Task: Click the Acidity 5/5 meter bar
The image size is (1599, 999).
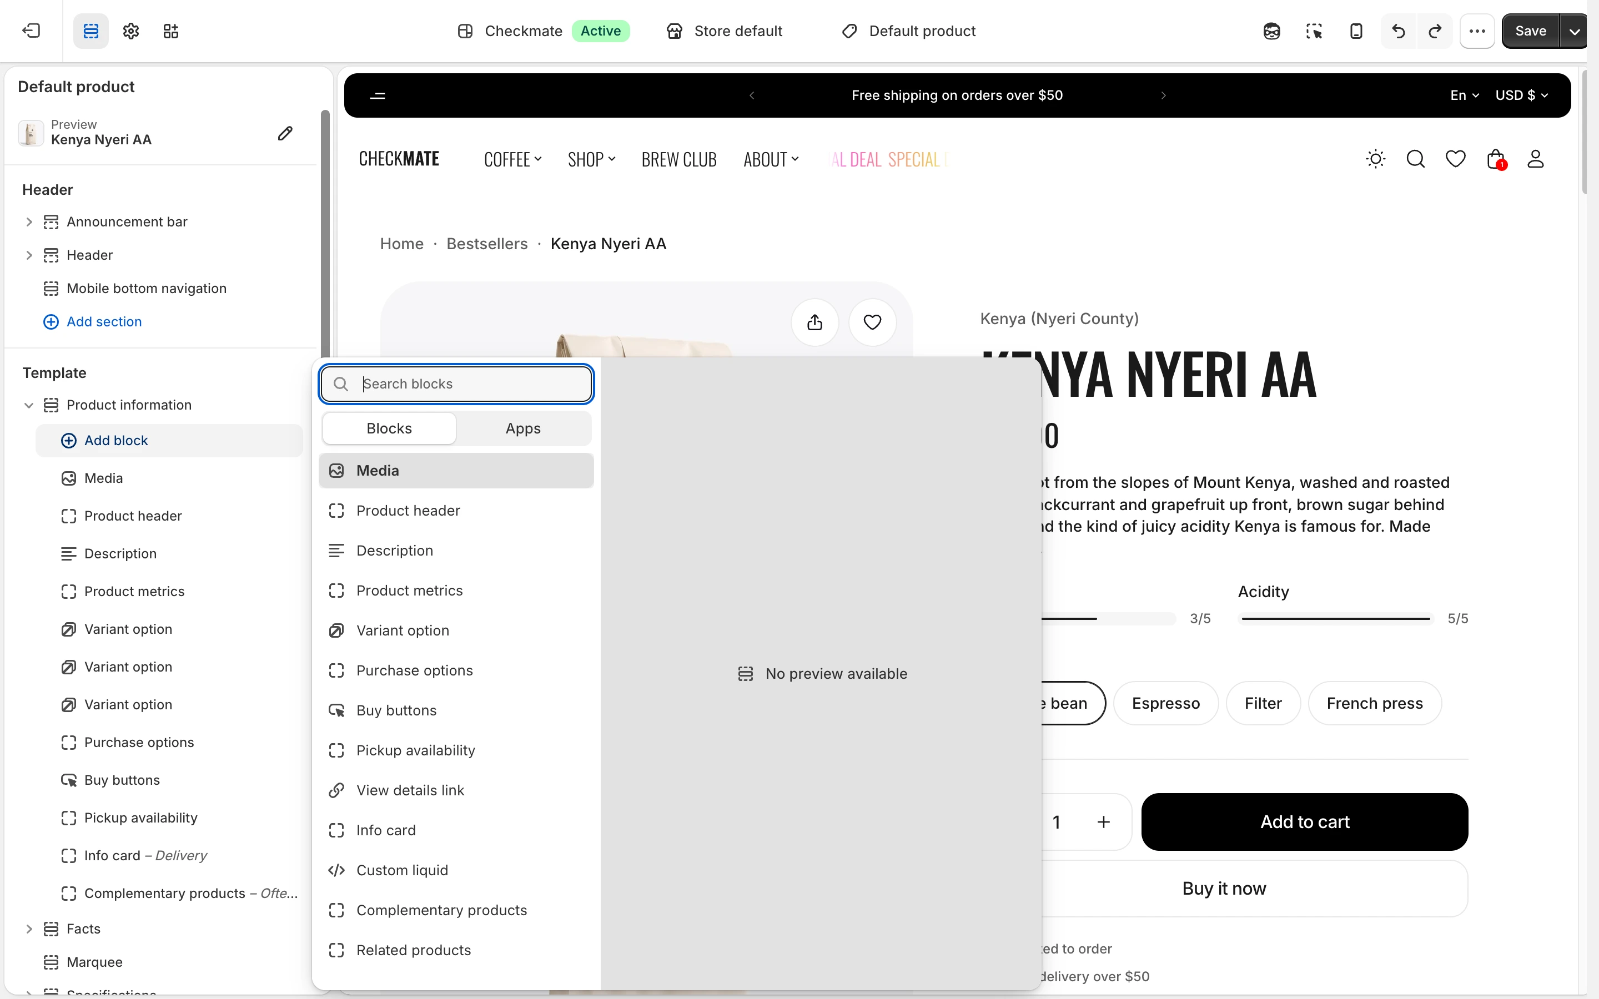Action: pos(1336,618)
